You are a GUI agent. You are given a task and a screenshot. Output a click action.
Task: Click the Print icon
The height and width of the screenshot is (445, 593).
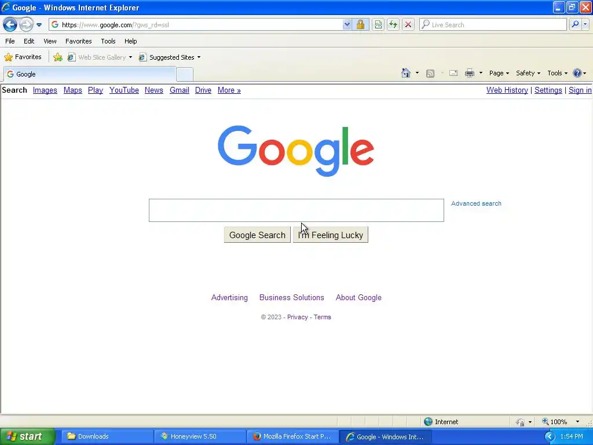point(470,73)
